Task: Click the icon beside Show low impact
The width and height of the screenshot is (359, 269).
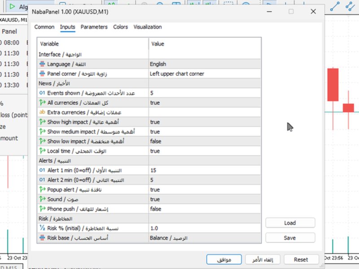Action: (x=42, y=141)
